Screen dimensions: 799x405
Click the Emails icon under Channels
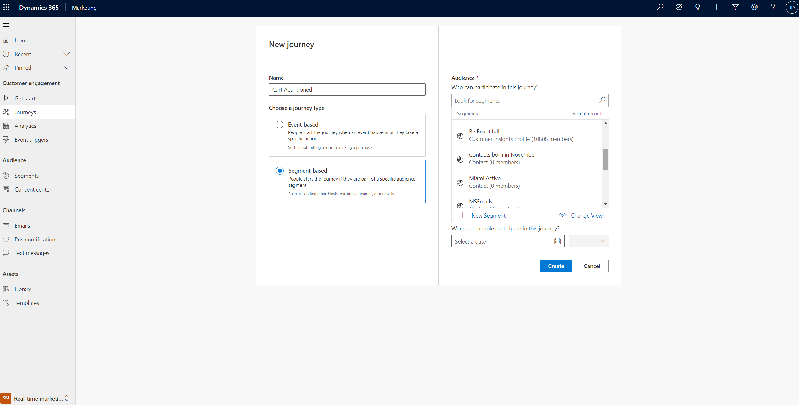(6, 225)
